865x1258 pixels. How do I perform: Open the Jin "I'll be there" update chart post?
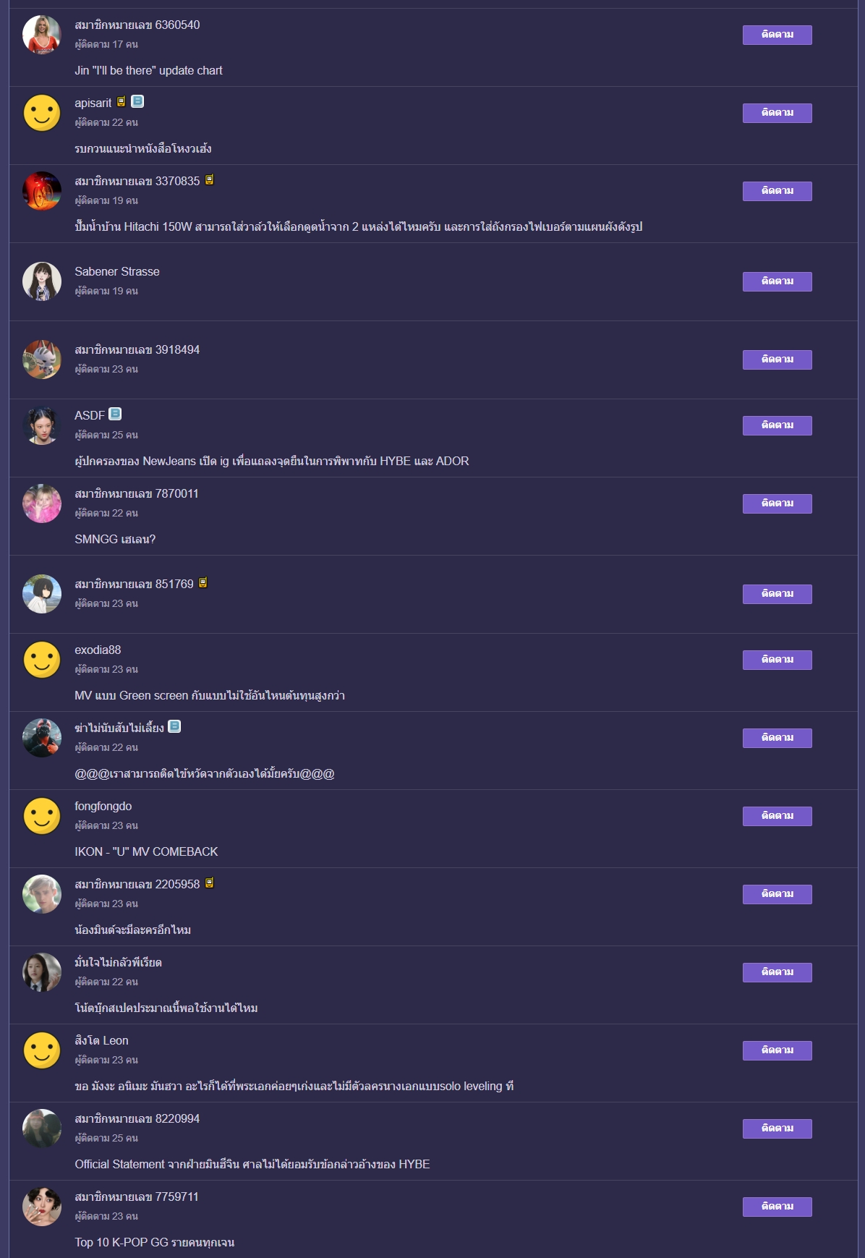(148, 70)
